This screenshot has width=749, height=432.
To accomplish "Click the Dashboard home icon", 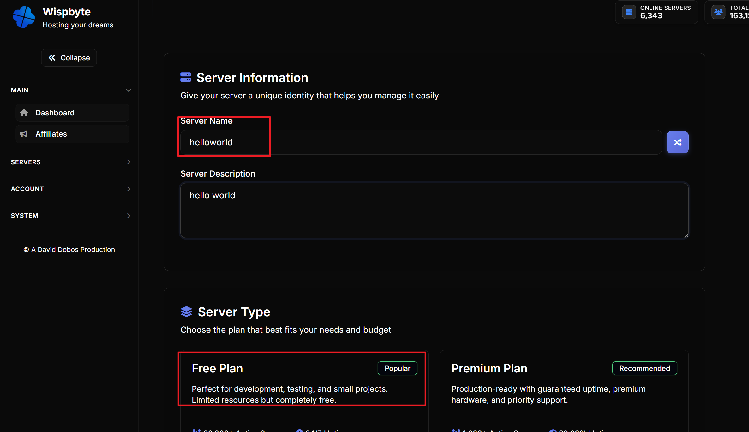I will [x=24, y=113].
